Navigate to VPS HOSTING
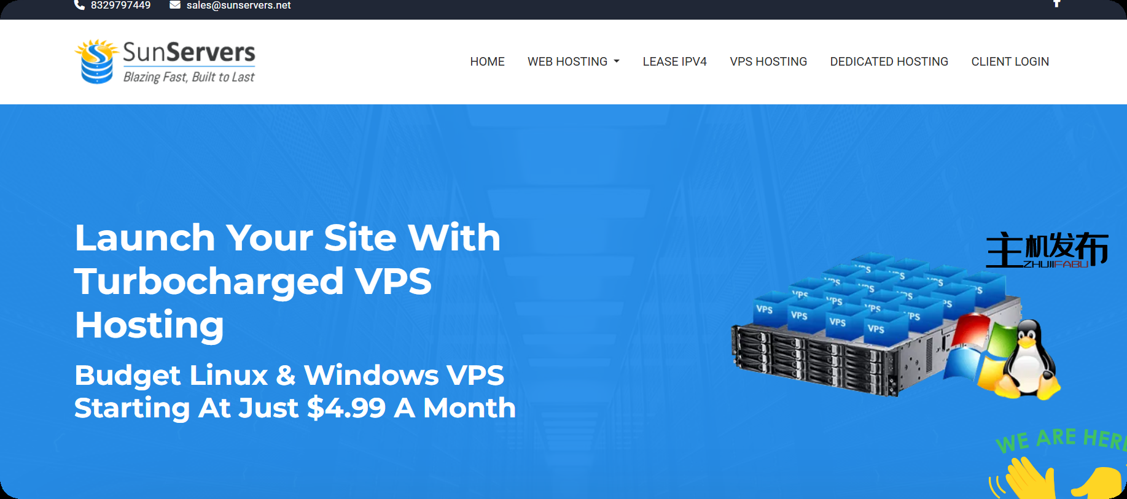 [768, 61]
